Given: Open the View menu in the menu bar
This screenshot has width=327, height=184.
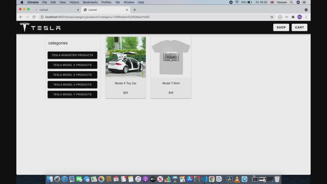Looking at the screenshot, I should [63, 2].
